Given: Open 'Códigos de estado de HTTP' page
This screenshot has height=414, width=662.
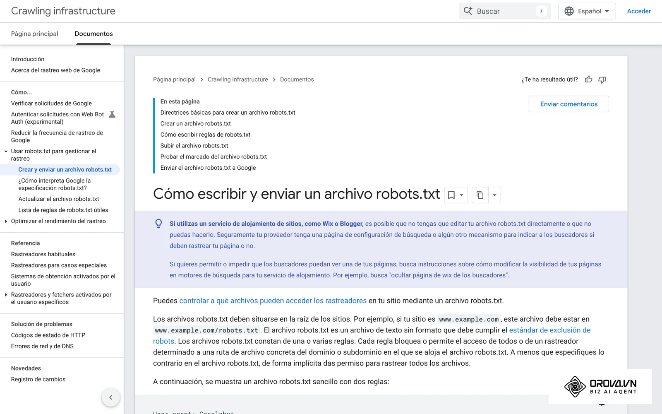Looking at the screenshot, I should [x=48, y=335].
